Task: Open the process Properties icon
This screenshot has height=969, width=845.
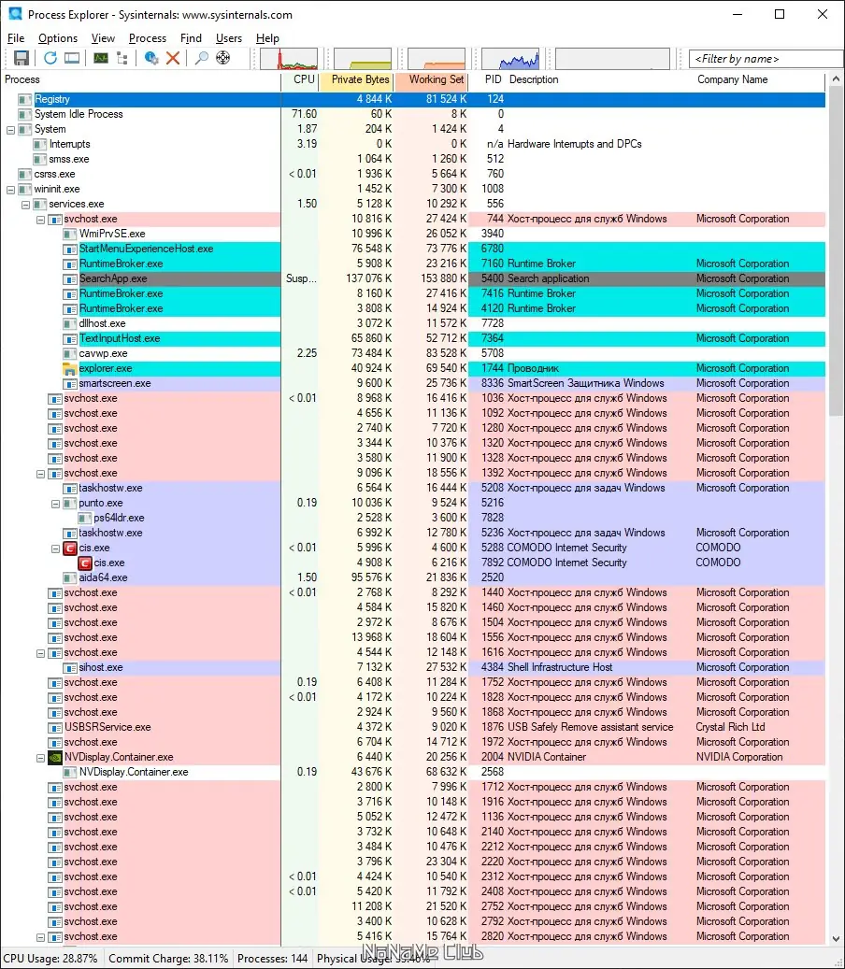Action: [x=150, y=58]
